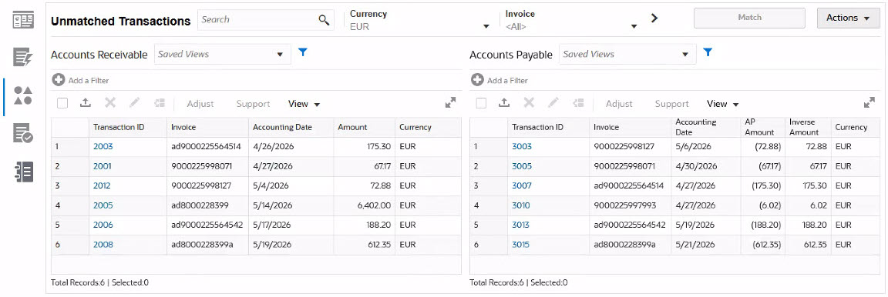Toggle select-all checkbox in Accounts Receivable
The width and height of the screenshot is (888, 297).
62,103
